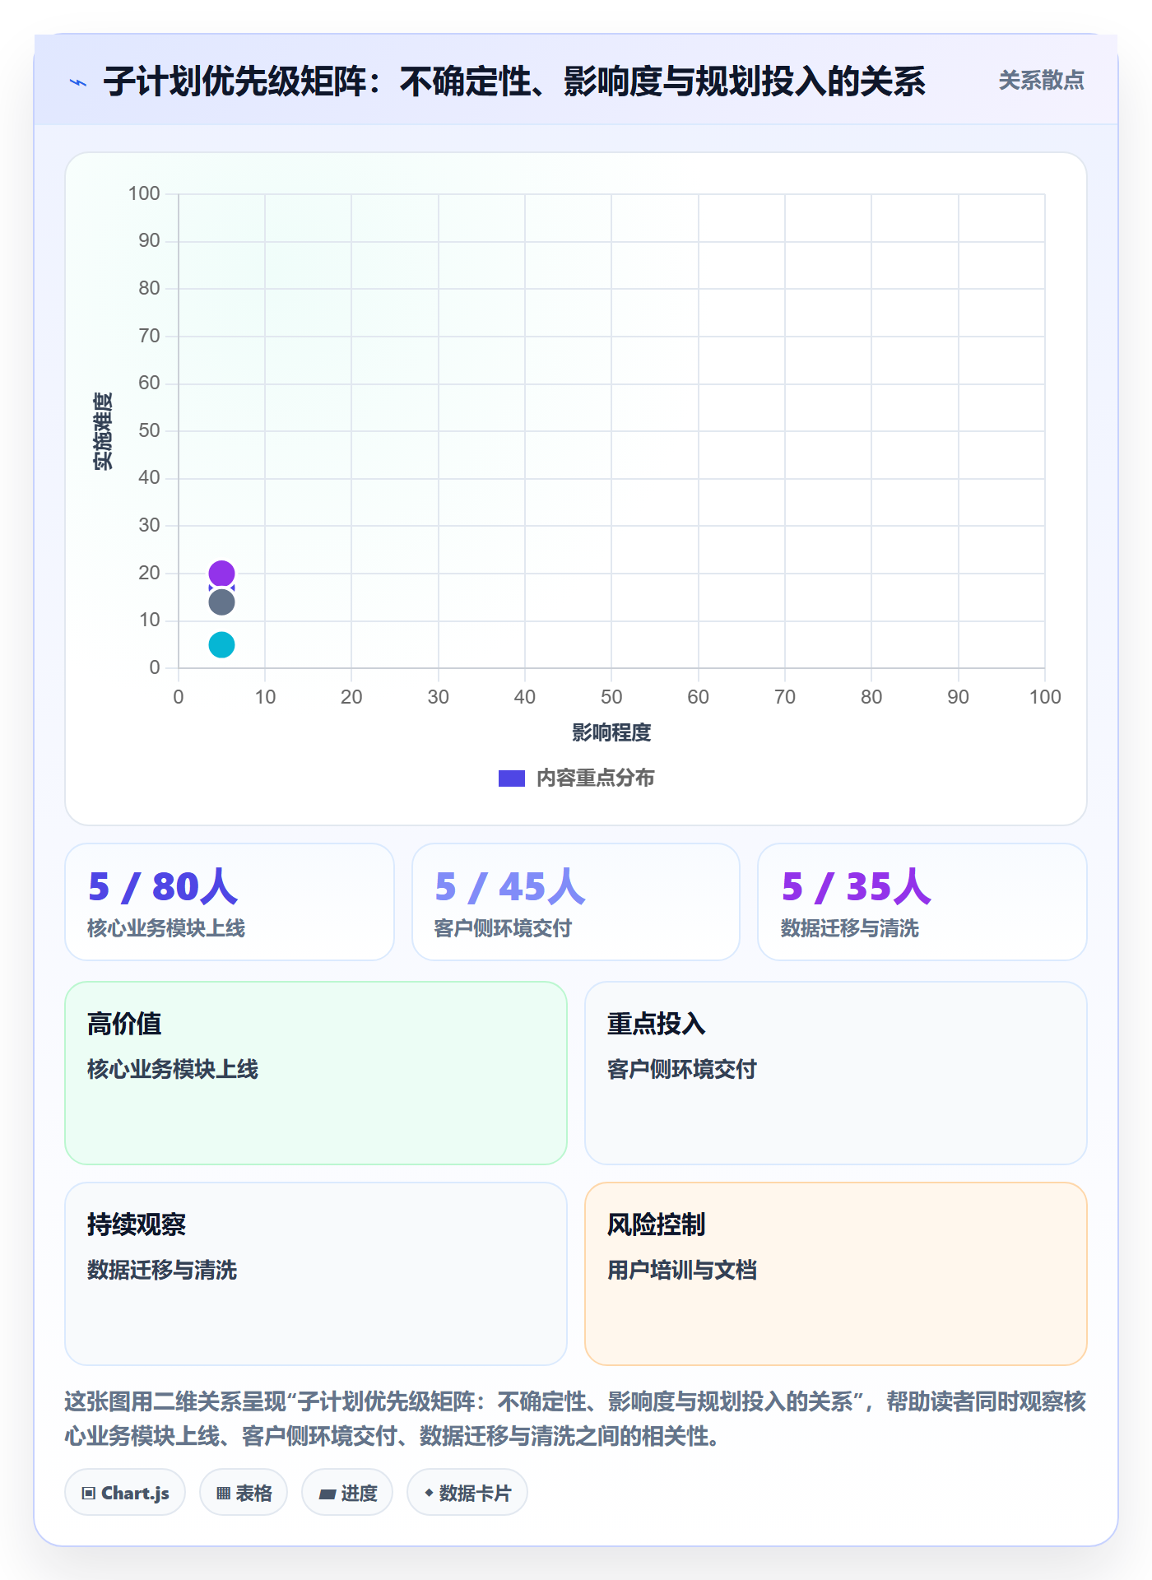
Task: Click the purple legend color box
Action: [512, 778]
